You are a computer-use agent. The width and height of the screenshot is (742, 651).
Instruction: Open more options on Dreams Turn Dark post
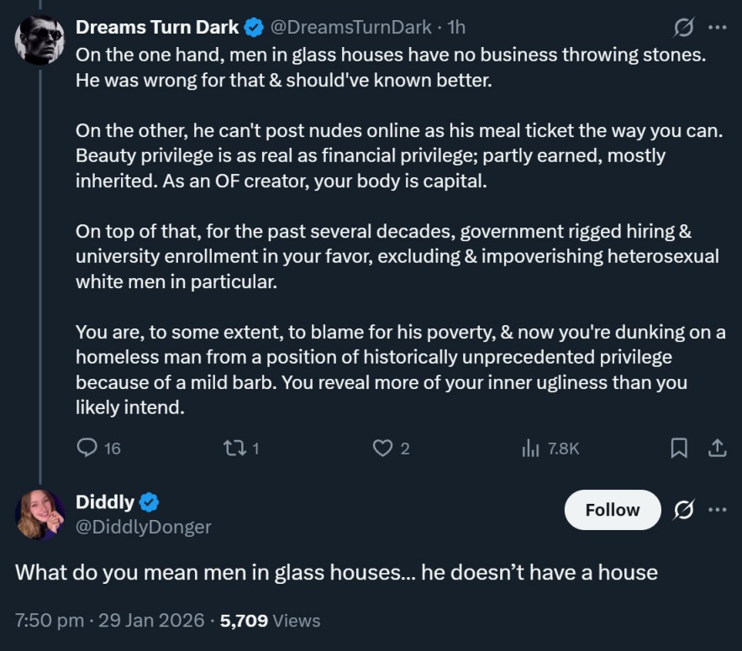point(717,28)
